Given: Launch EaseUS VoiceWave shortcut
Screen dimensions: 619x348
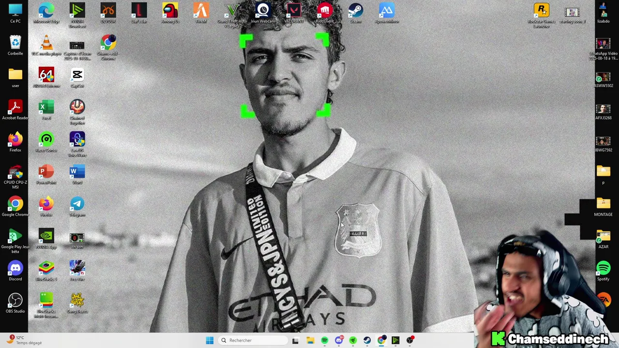Looking at the screenshot, I should point(77,144).
